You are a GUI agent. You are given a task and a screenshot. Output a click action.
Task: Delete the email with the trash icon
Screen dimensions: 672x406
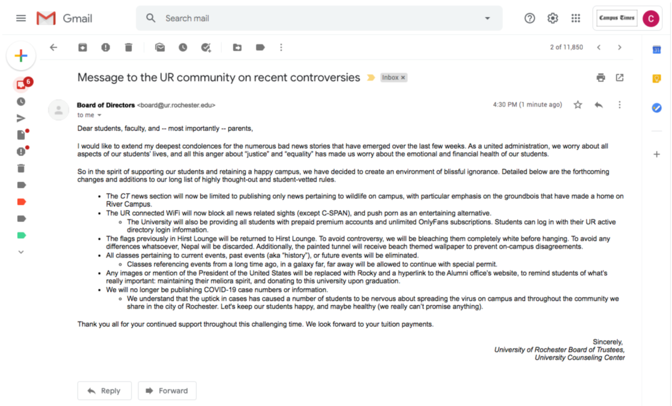tap(129, 47)
